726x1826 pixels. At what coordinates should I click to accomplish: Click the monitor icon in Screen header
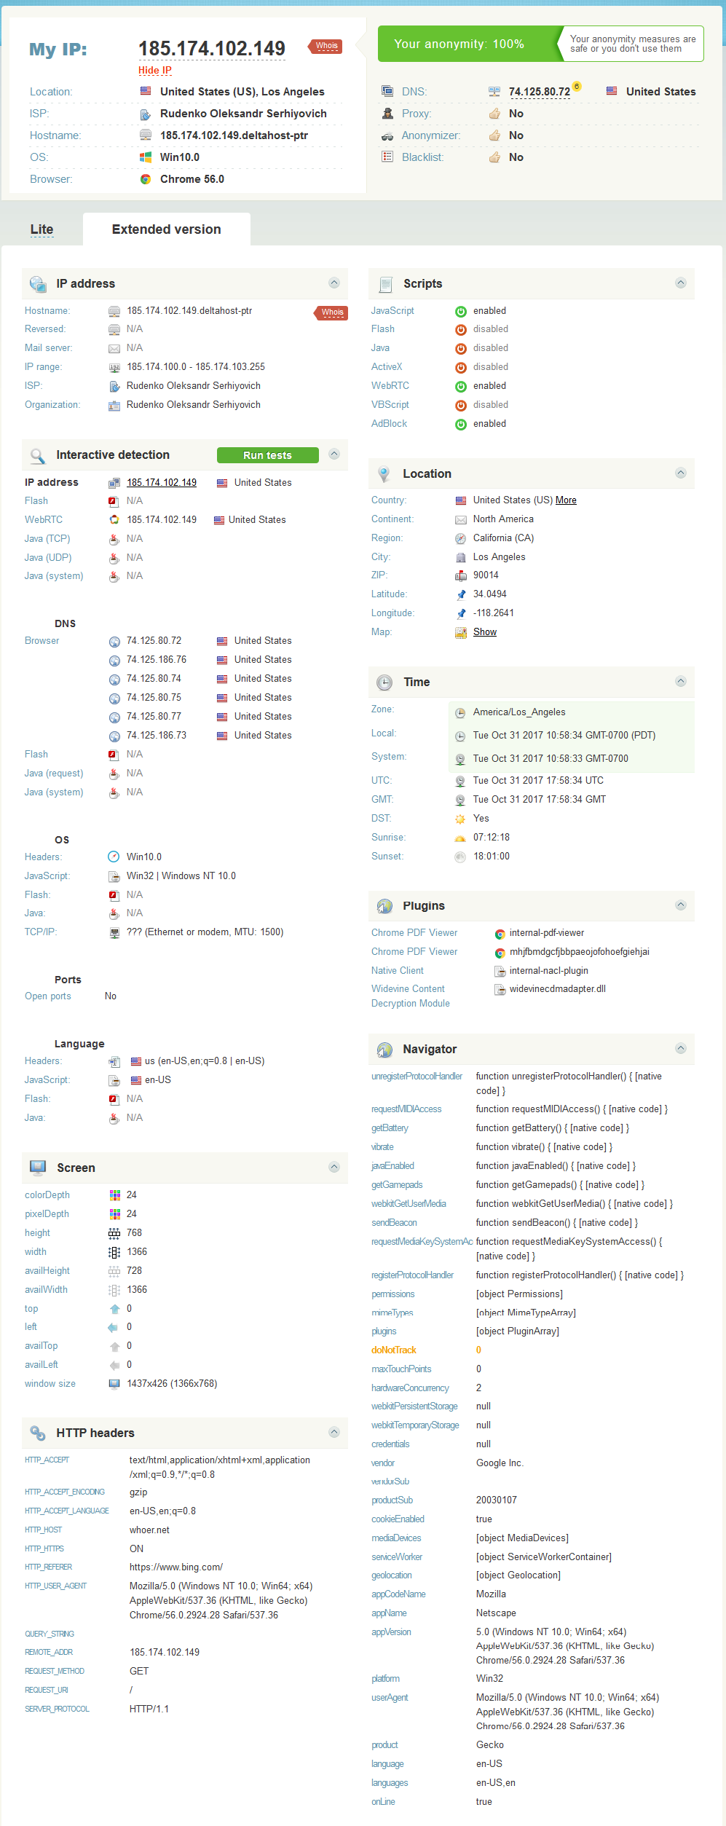coord(38,1168)
